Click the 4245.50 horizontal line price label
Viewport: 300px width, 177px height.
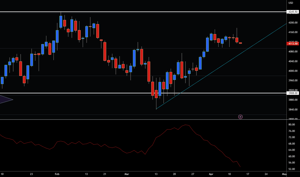click(x=293, y=12)
